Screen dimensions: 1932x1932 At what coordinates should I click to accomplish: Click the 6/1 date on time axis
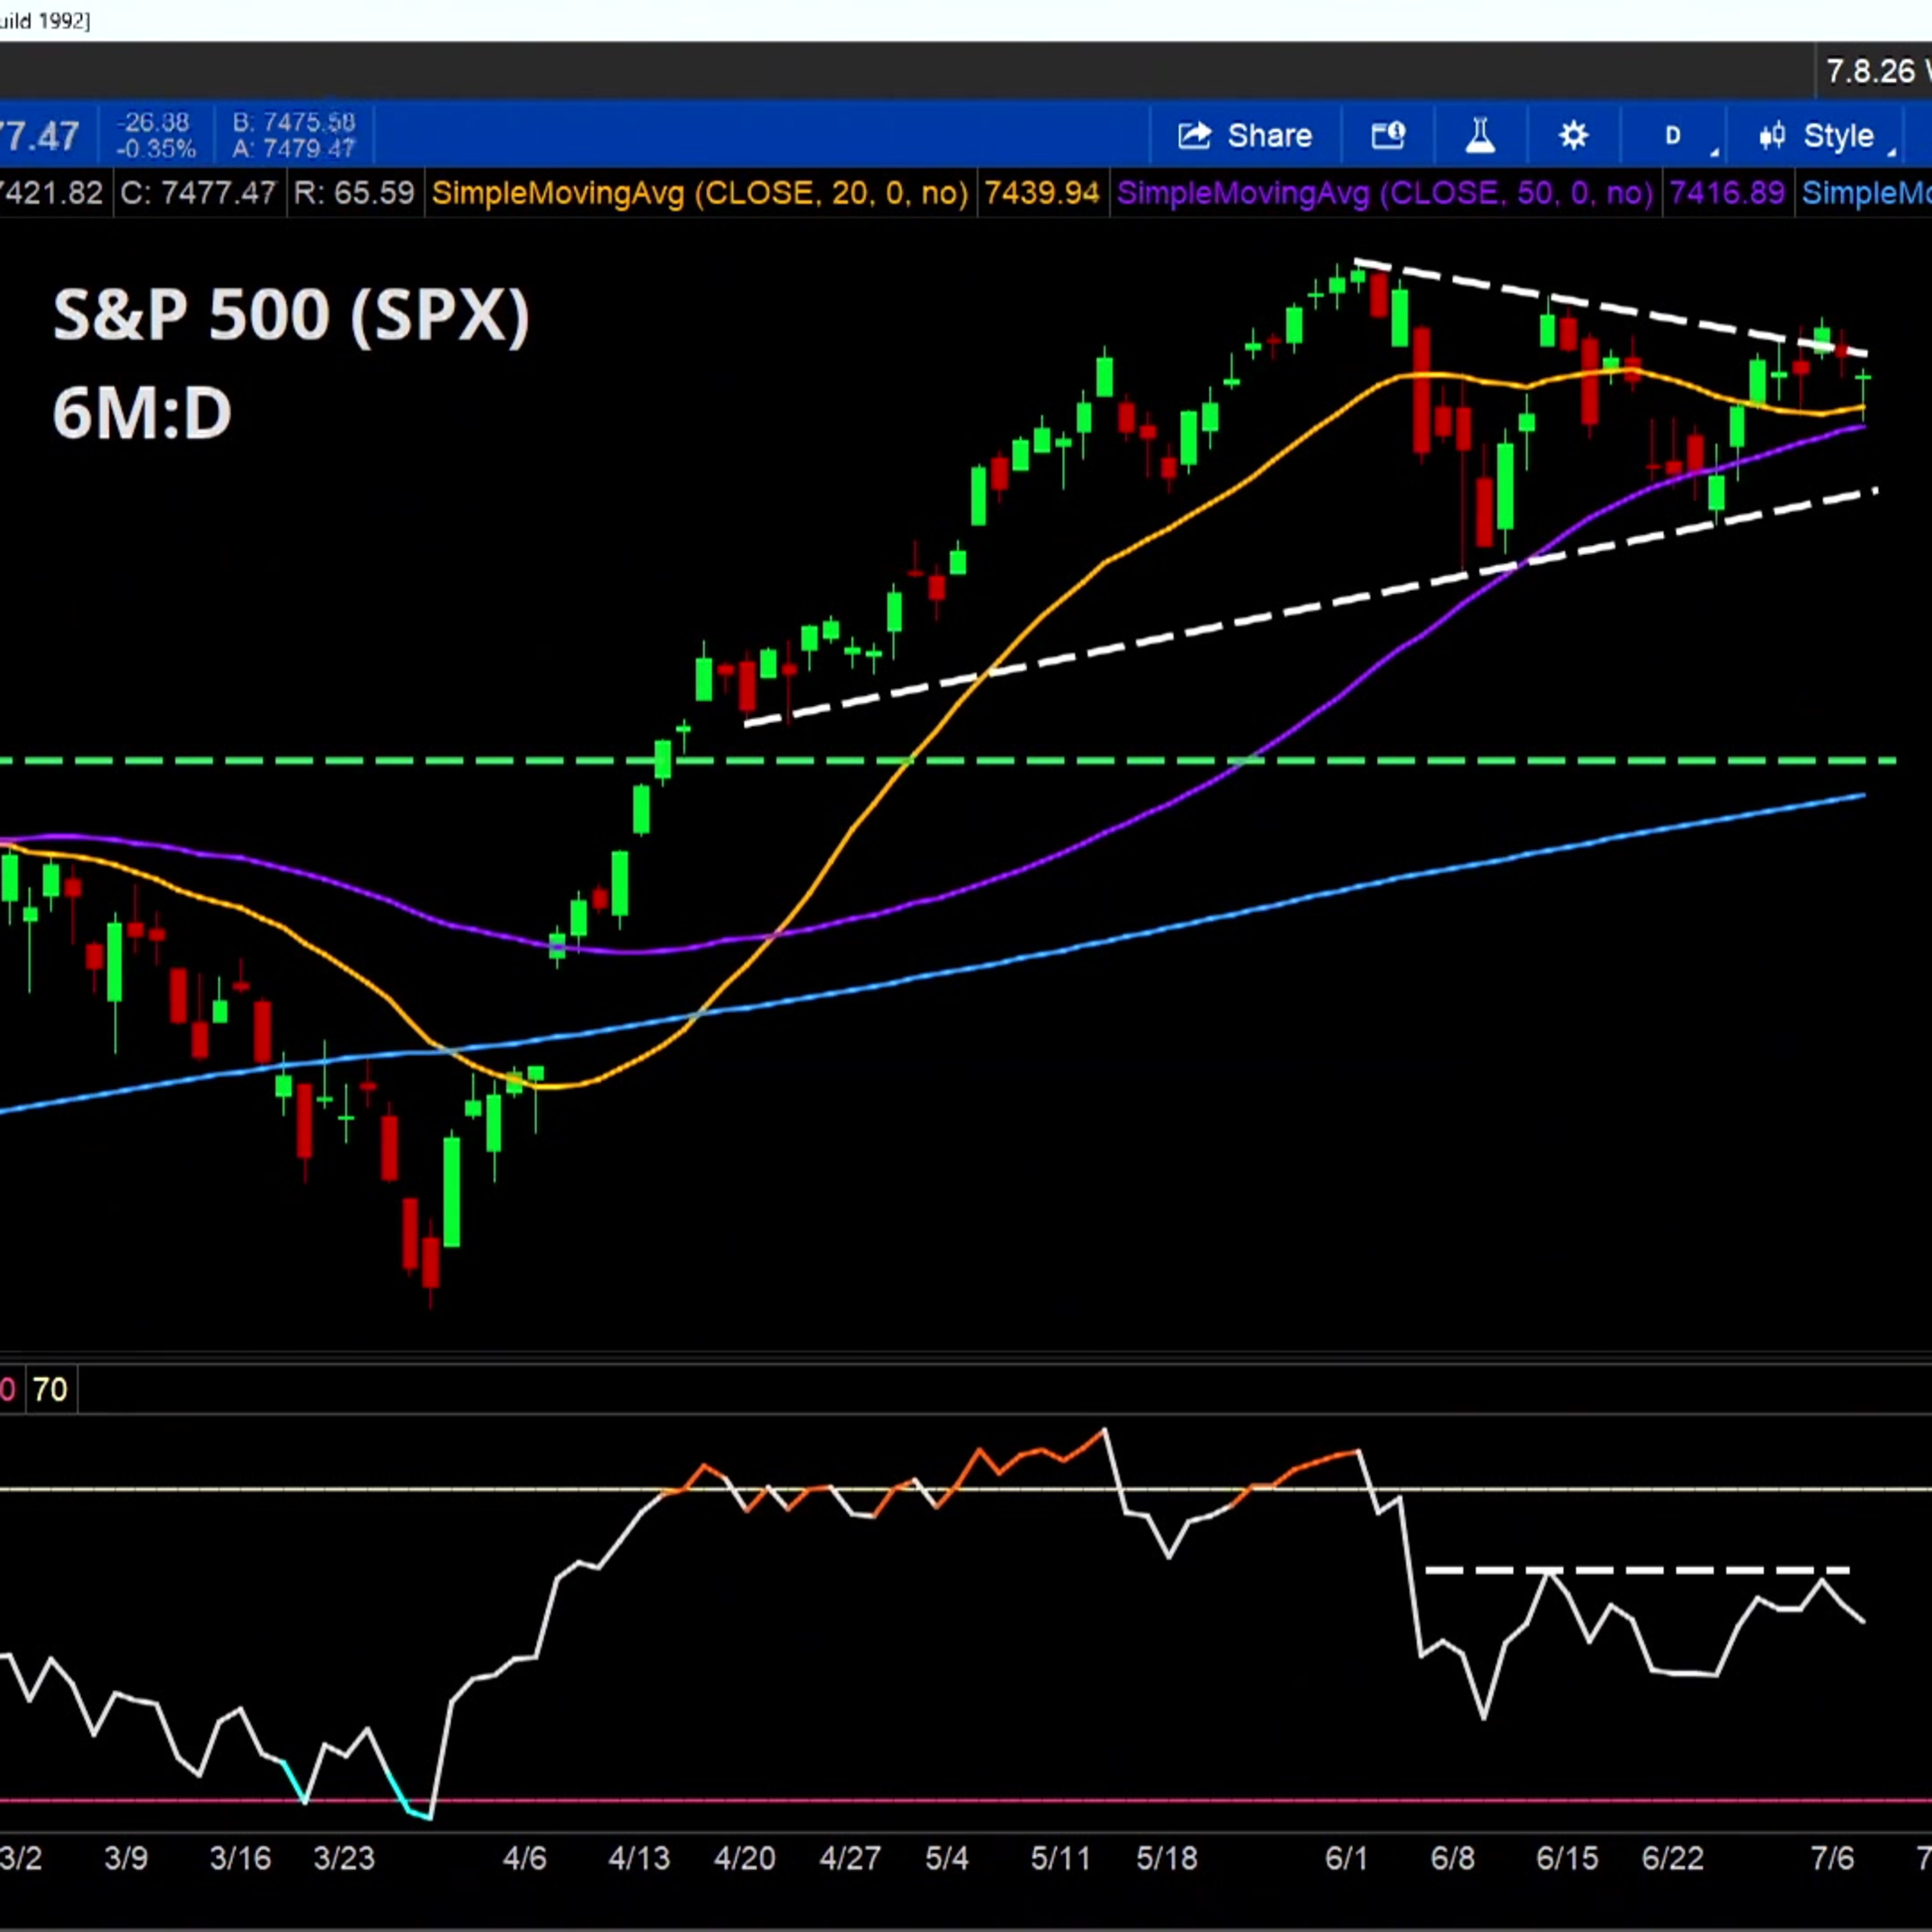[1346, 1858]
